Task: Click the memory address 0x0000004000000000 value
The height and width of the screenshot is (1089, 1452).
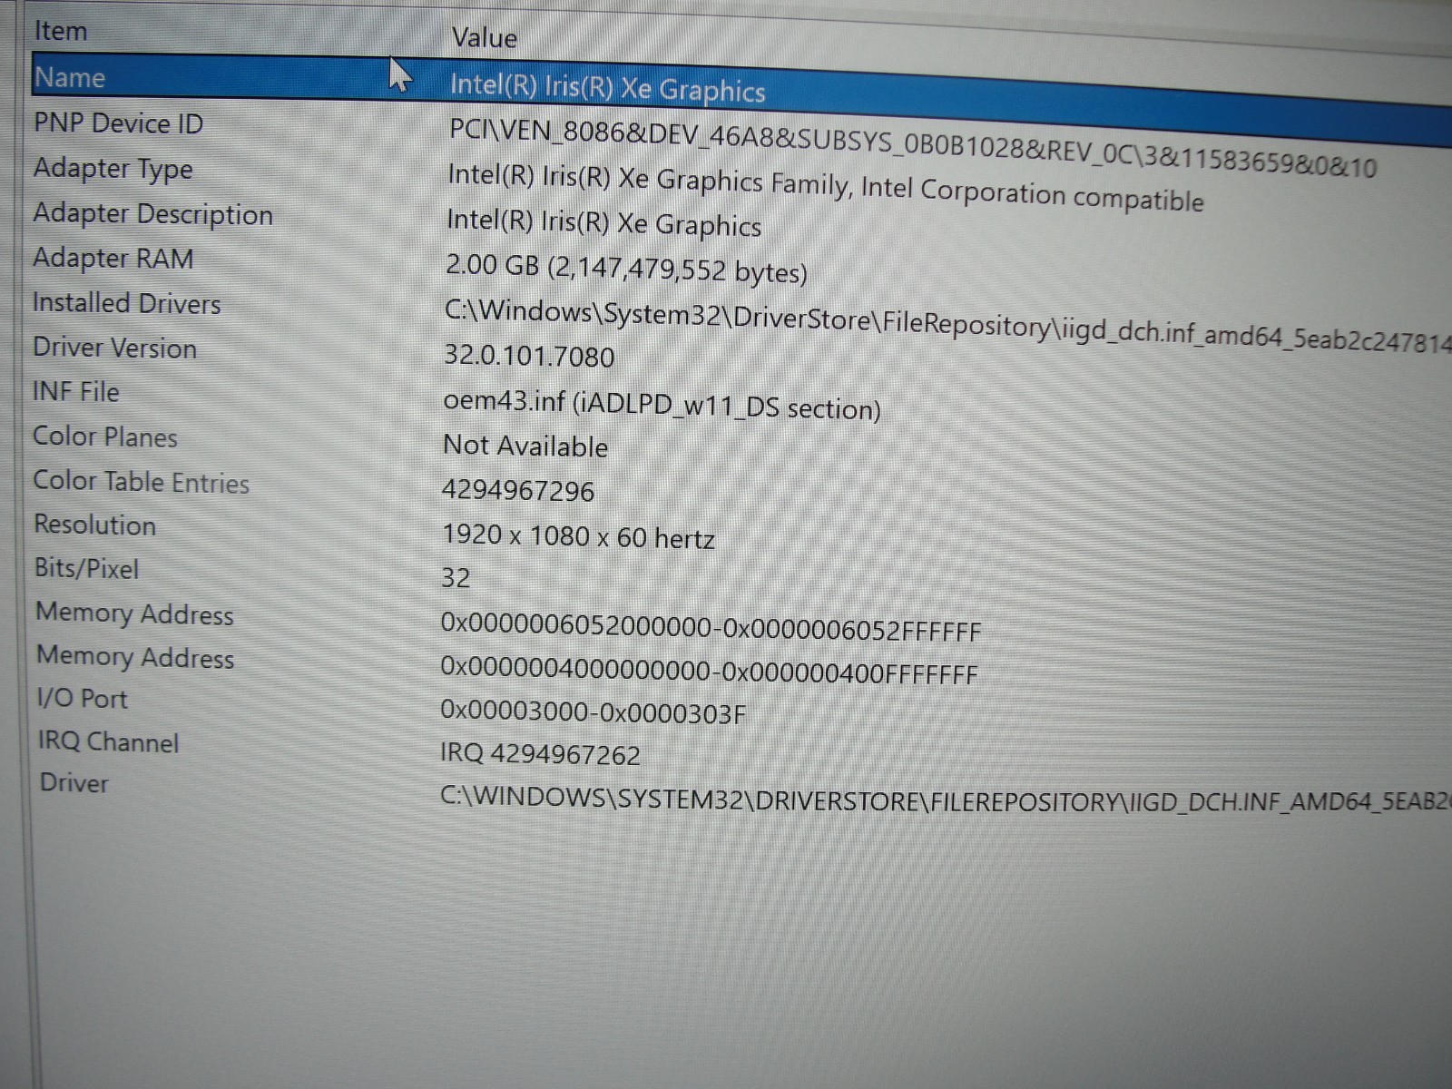Action: [709, 671]
